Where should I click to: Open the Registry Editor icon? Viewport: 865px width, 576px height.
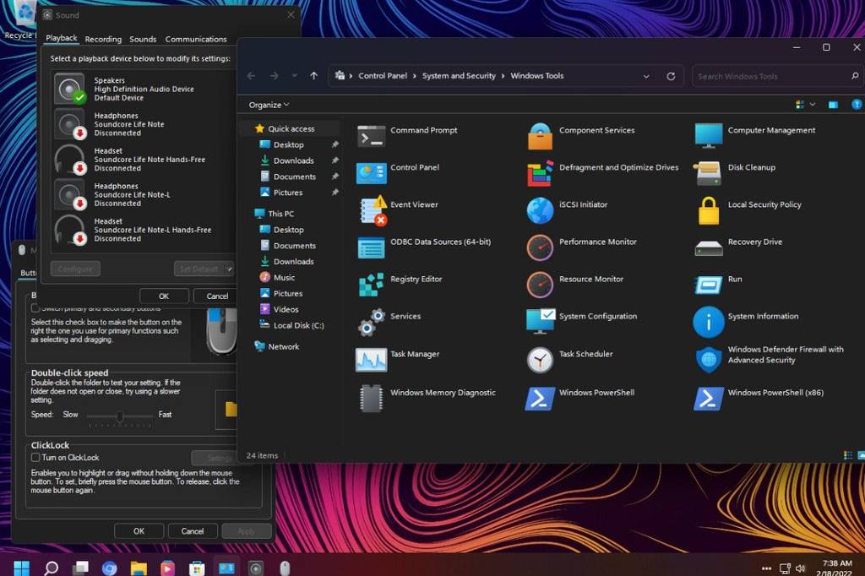(x=372, y=285)
